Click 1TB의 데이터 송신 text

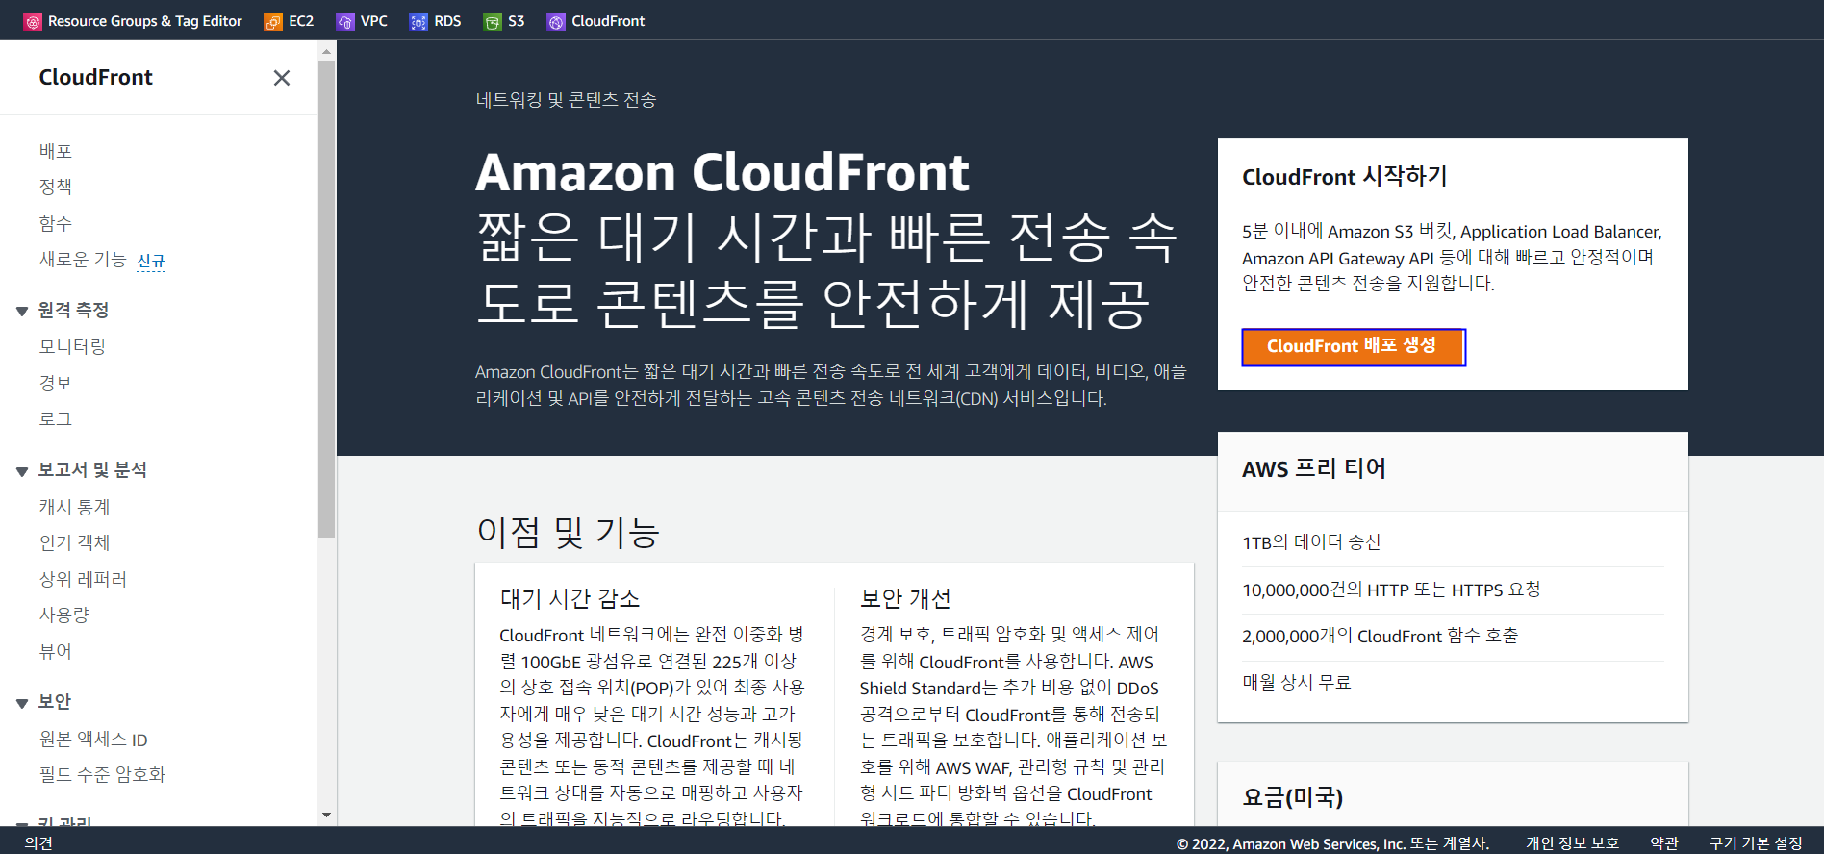pos(1311,542)
